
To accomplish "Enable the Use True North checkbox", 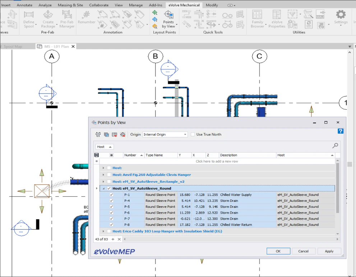I will tap(193, 135).
